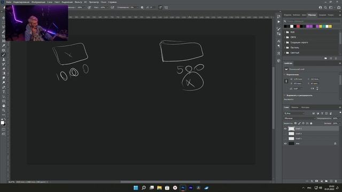
Task: Open the Справка menu
Action: coord(112,2)
